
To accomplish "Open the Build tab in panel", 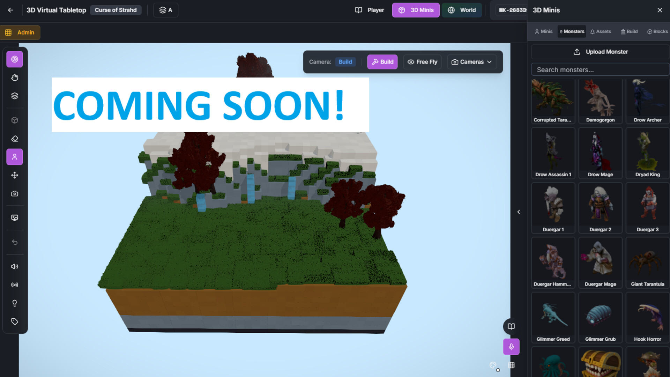I will [629, 31].
